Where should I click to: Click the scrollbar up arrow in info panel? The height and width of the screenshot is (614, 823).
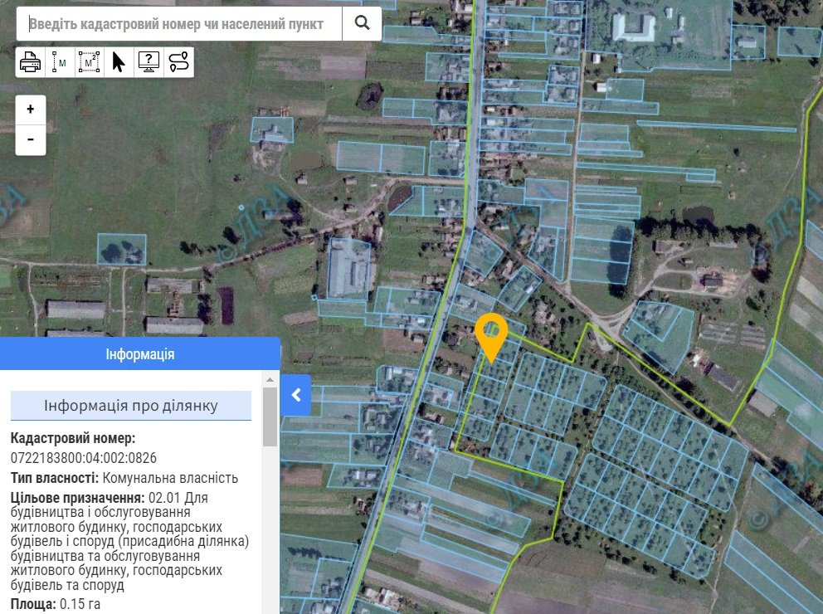tap(270, 379)
